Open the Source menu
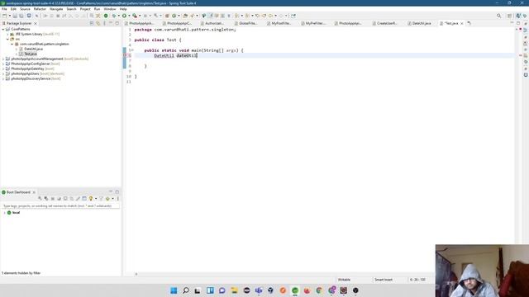 click(25, 9)
